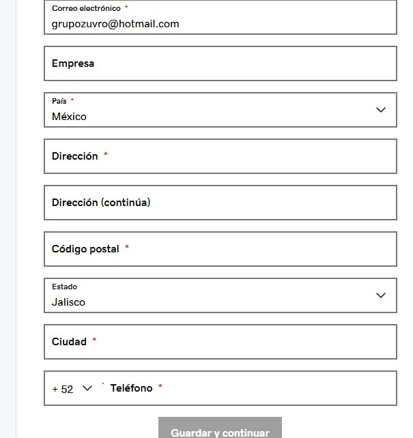Click the País field label
This screenshot has height=438, width=413.
59,101
